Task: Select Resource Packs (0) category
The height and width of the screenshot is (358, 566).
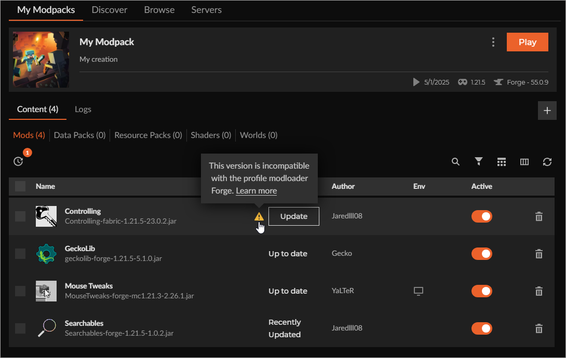Action: click(x=148, y=135)
